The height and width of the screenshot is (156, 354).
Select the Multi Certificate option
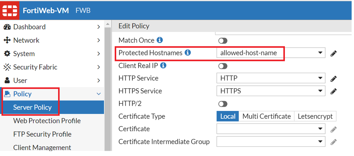pyautogui.click(x=266, y=116)
